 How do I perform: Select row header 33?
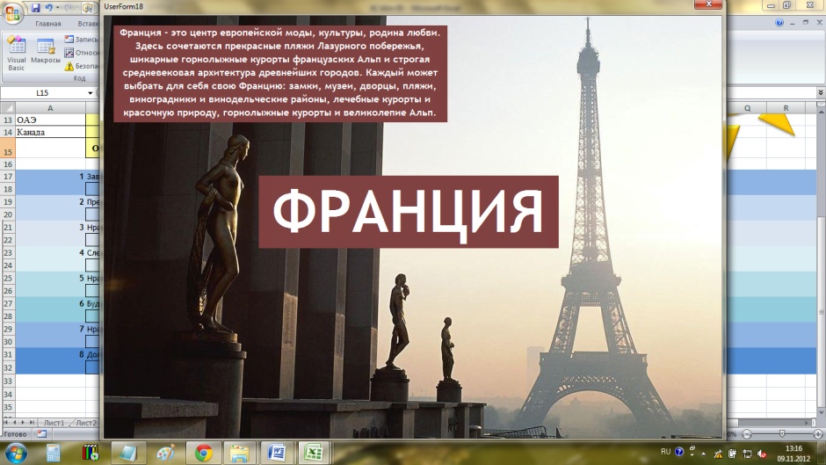tap(7, 381)
